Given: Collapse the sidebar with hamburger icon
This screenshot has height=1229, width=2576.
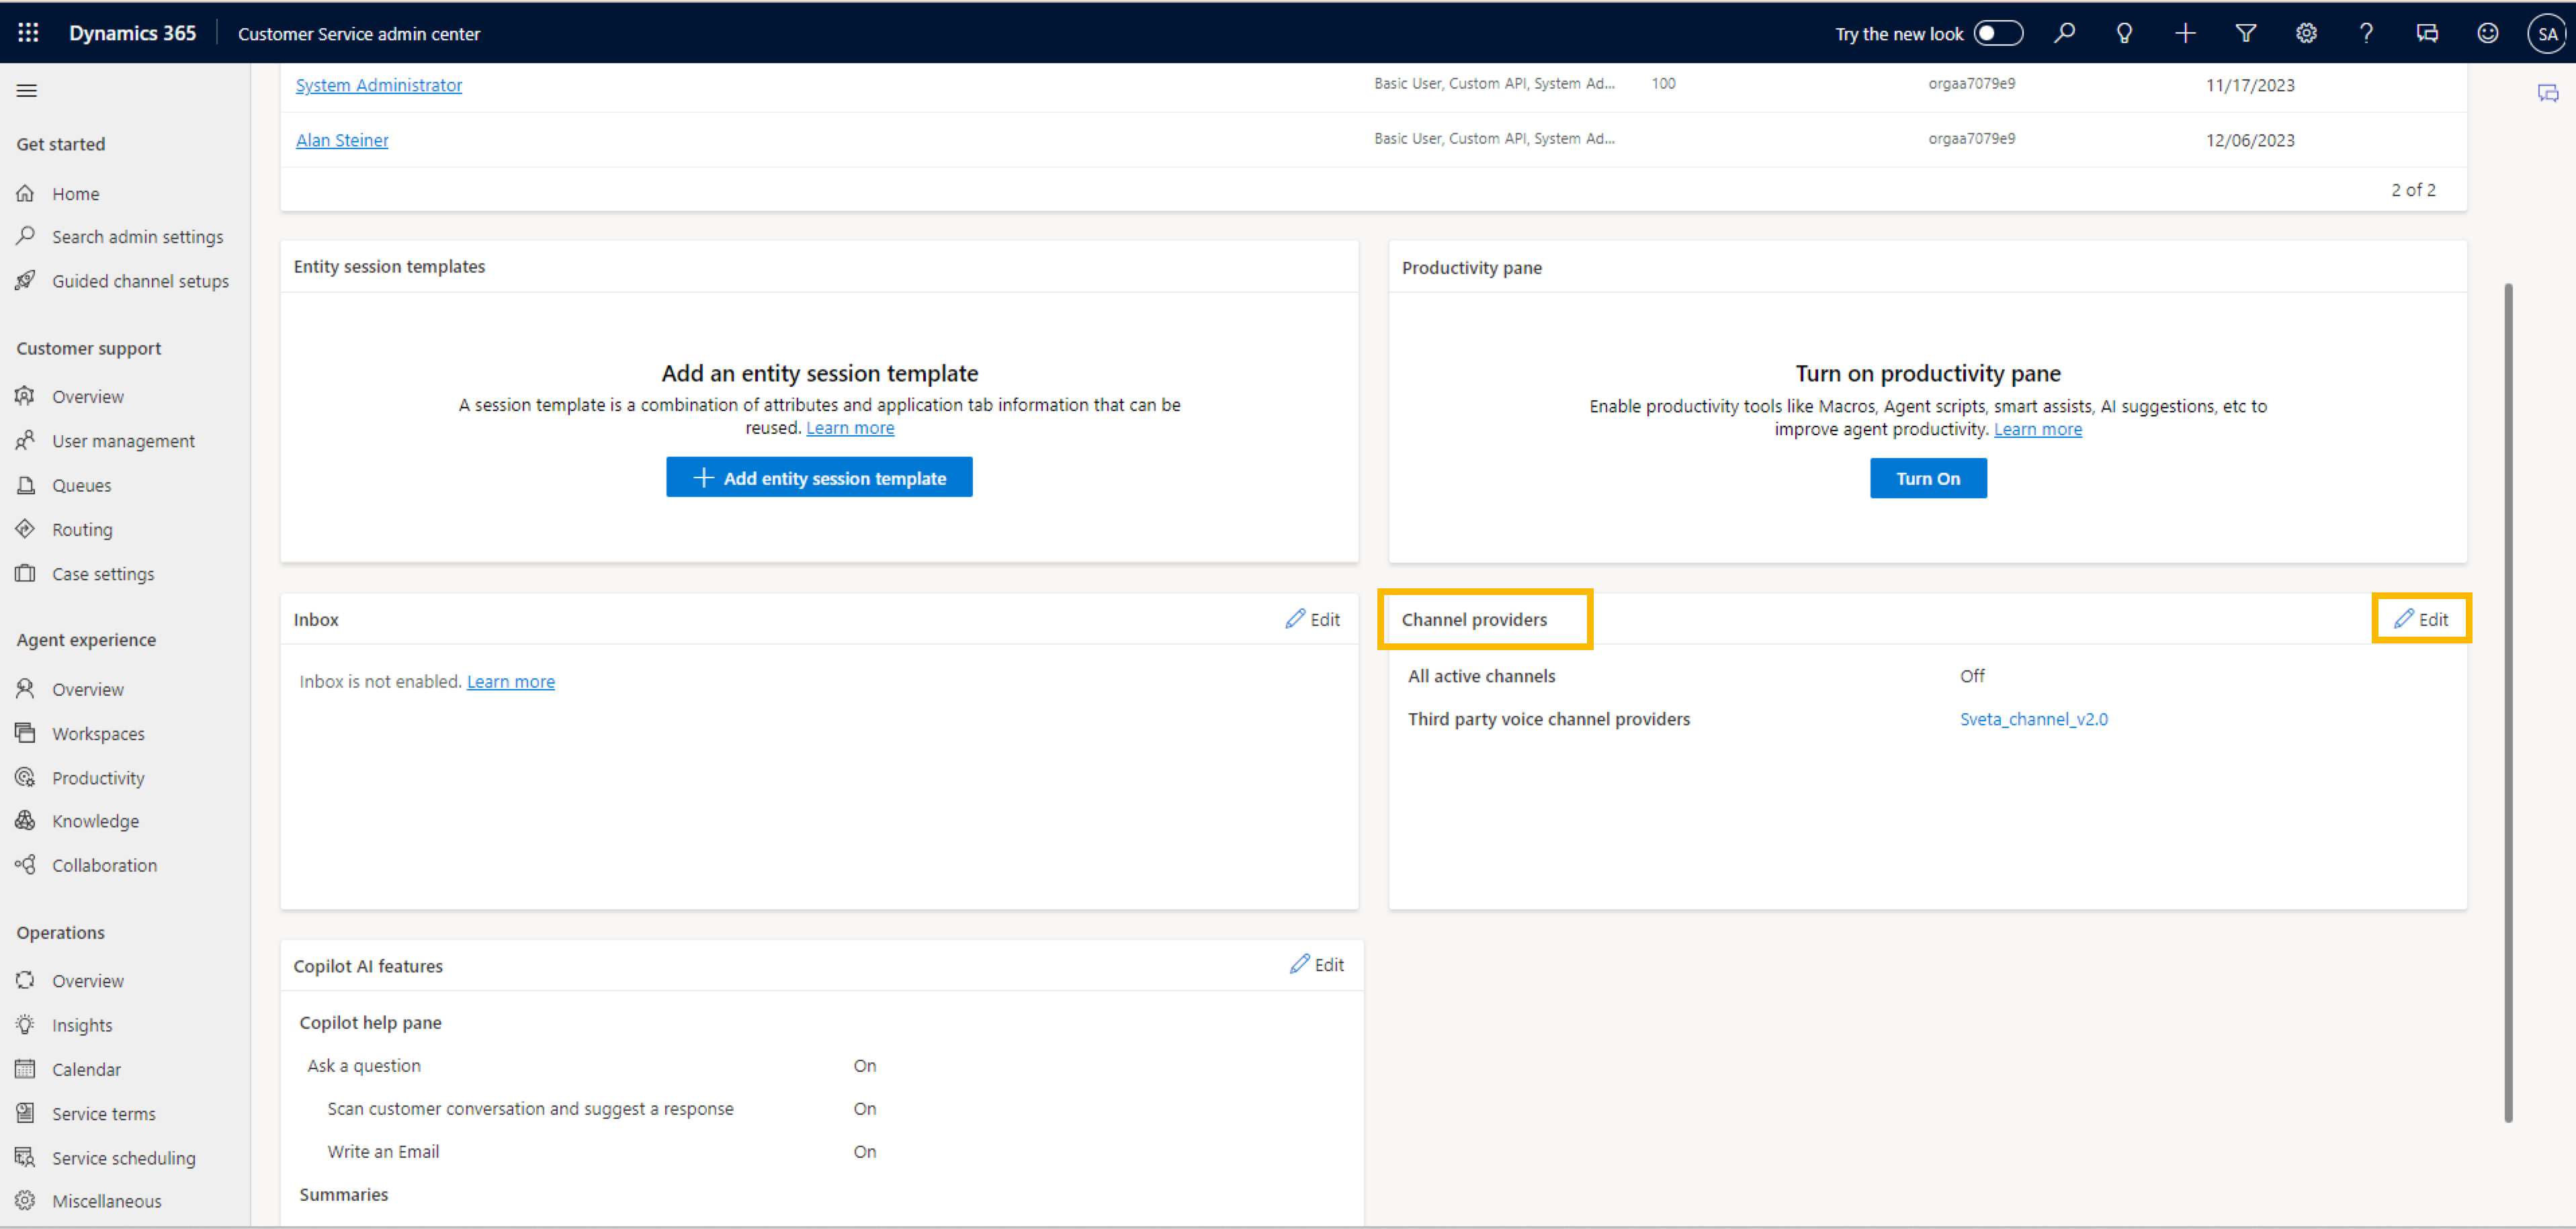Looking at the screenshot, I should [x=27, y=91].
